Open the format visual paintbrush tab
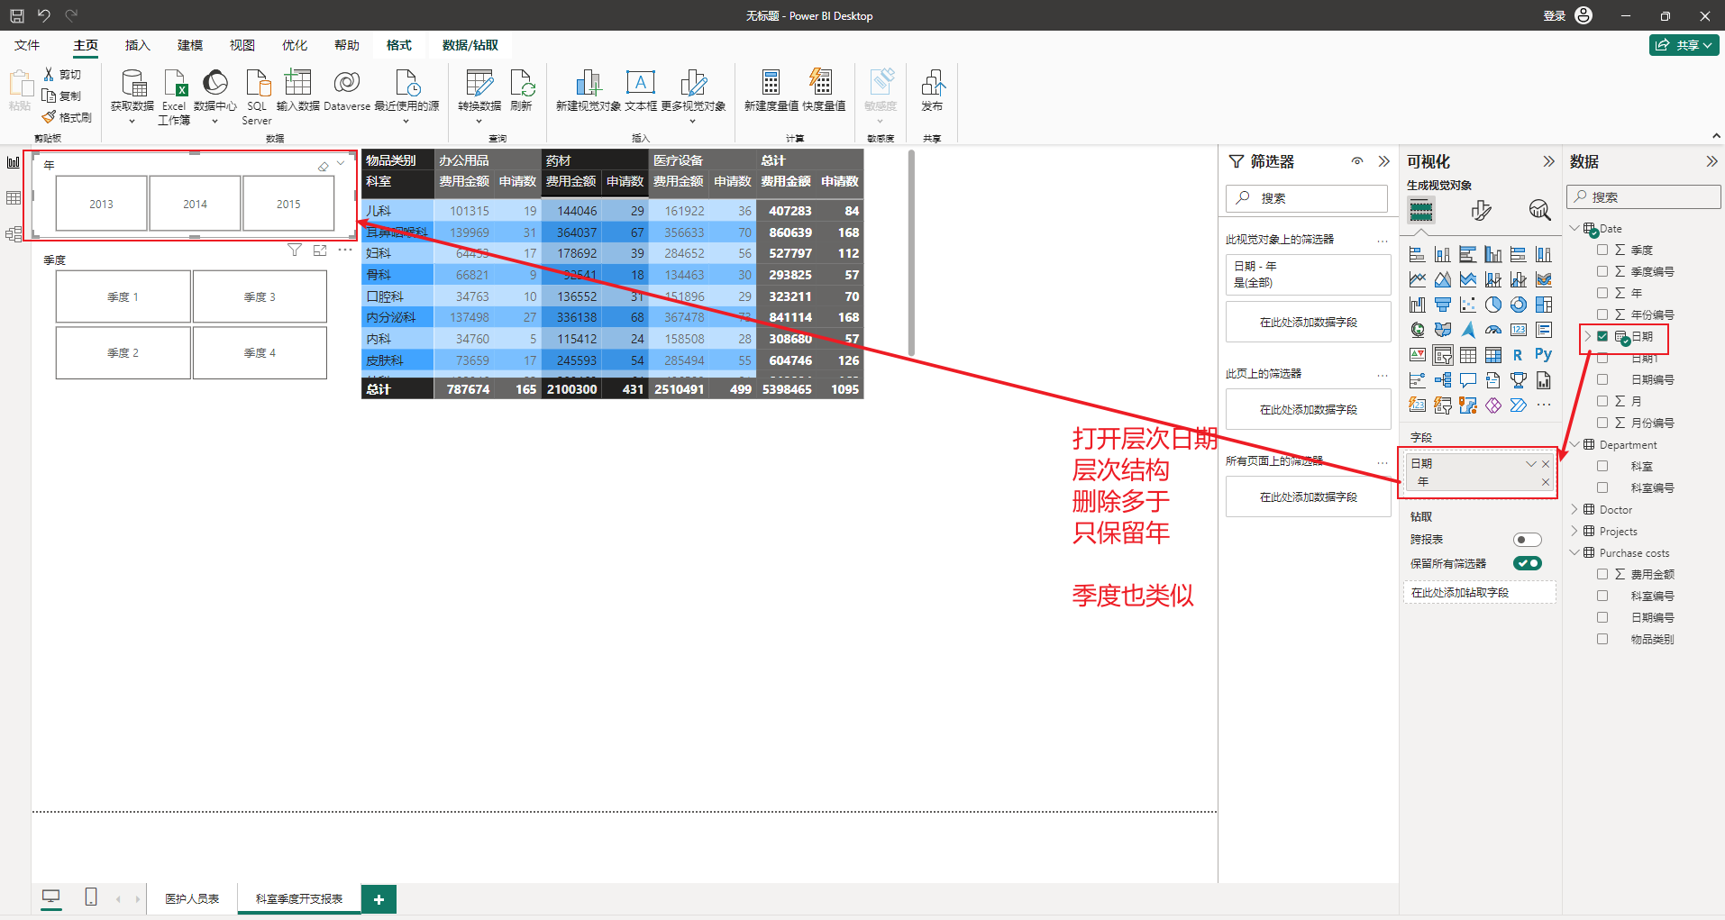This screenshot has width=1725, height=920. pyautogui.click(x=1481, y=211)
